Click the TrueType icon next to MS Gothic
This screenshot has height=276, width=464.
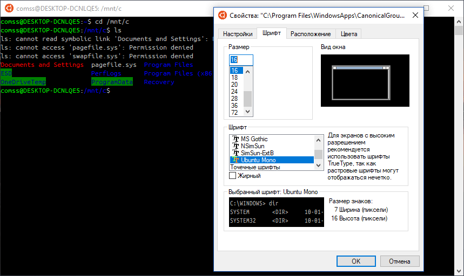(x=236, y=139)
